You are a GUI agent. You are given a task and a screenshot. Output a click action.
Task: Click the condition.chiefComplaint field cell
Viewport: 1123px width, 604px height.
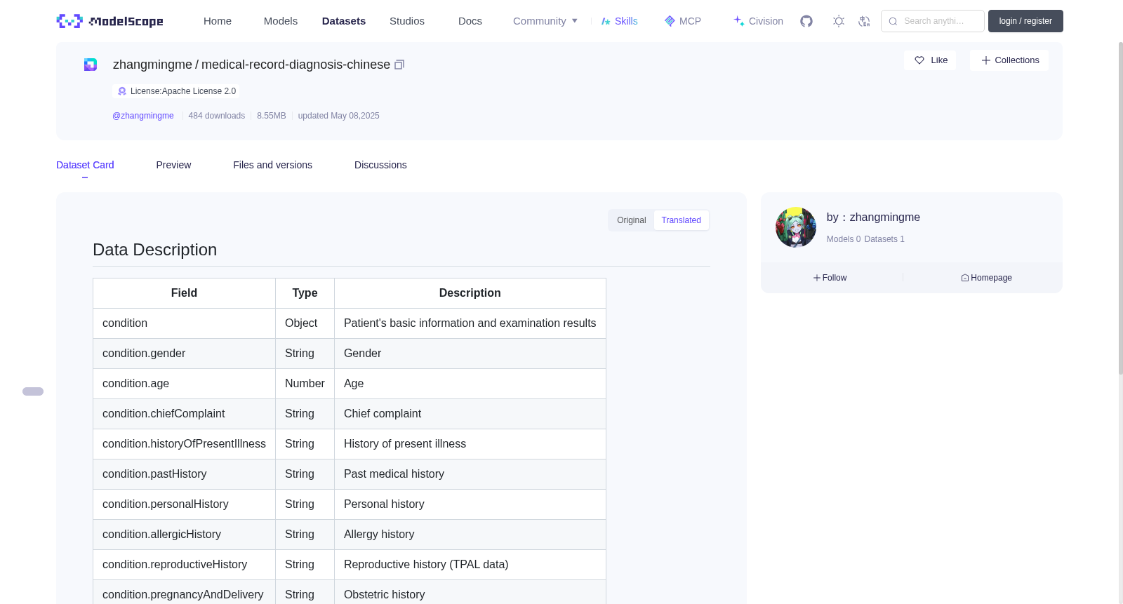pos(184,414)
